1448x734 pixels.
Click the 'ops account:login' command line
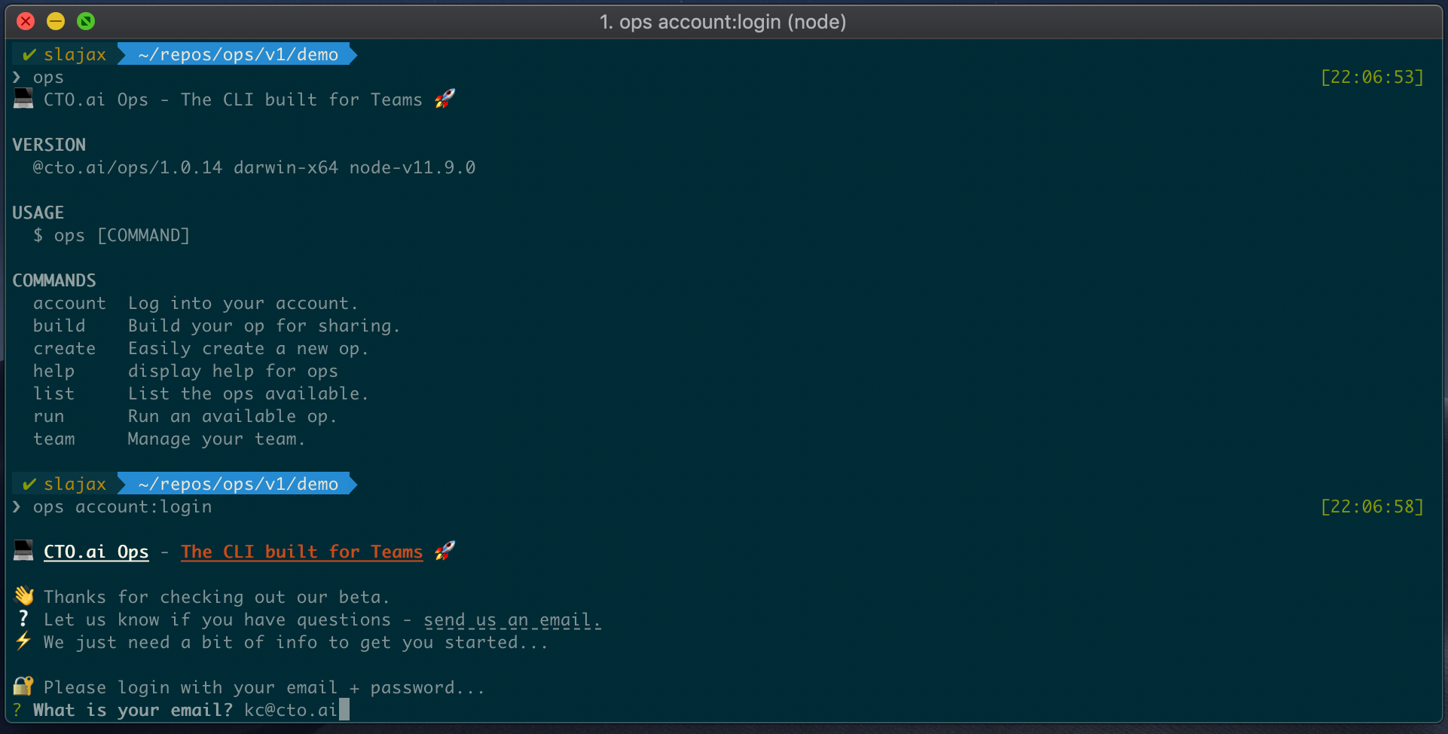coord(122,506)
